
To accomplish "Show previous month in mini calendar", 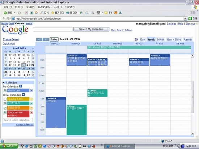I will pyautogui.click(x=6, y=48).
